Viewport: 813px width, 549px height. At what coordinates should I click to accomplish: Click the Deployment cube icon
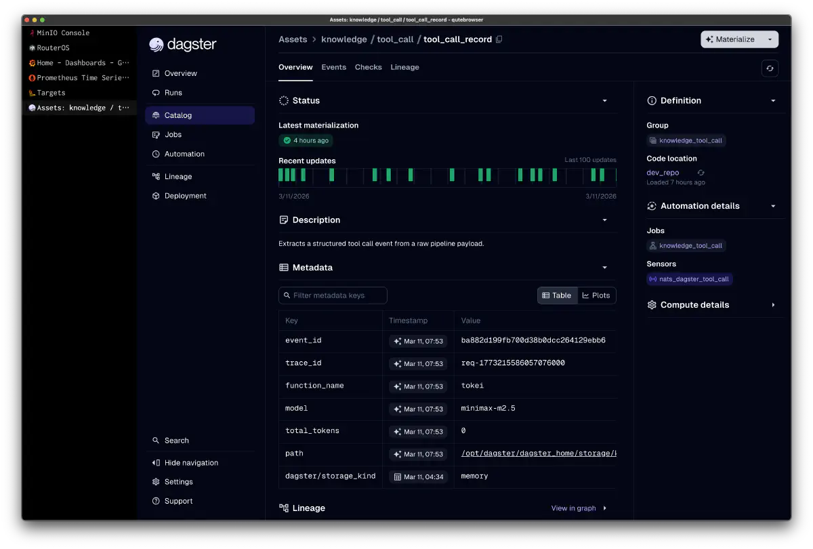pos(157,196)
